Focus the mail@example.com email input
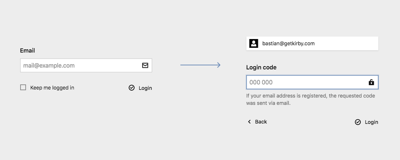400x160 pixels. [86, 65]
